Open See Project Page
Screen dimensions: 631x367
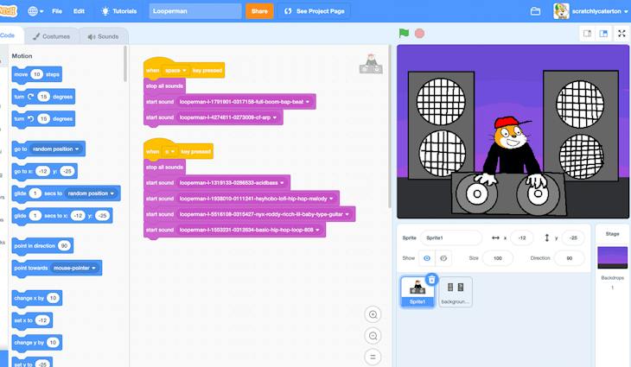(x=315, y=11)
